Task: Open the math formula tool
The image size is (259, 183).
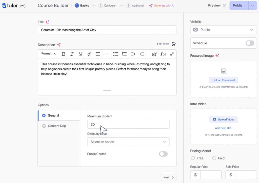Action: (163, 54)
